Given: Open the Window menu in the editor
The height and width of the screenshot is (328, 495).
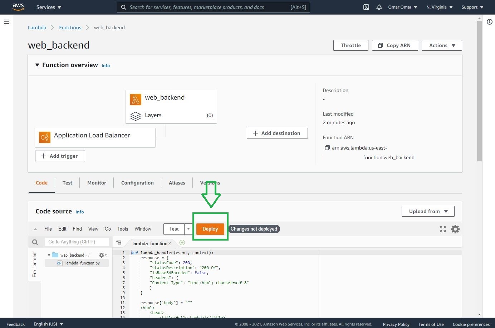Looking at the screenshot, I should pos(143,229).
